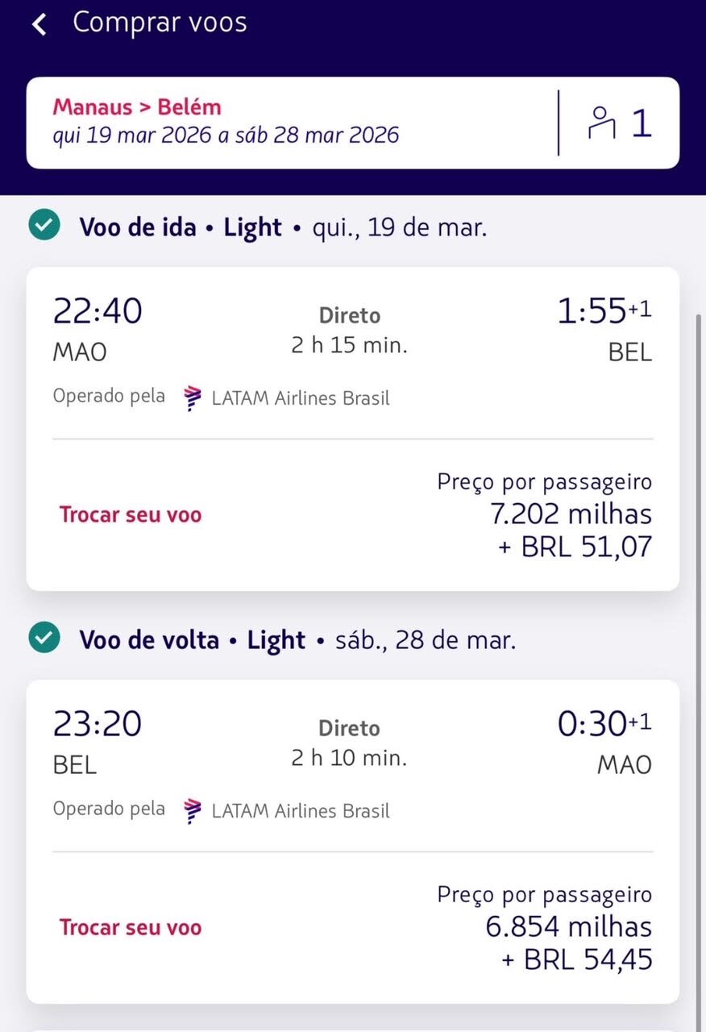Edit the travel dates 19 mar to 28 mar
The image size is (706, 1032).
tap(226, 135)
